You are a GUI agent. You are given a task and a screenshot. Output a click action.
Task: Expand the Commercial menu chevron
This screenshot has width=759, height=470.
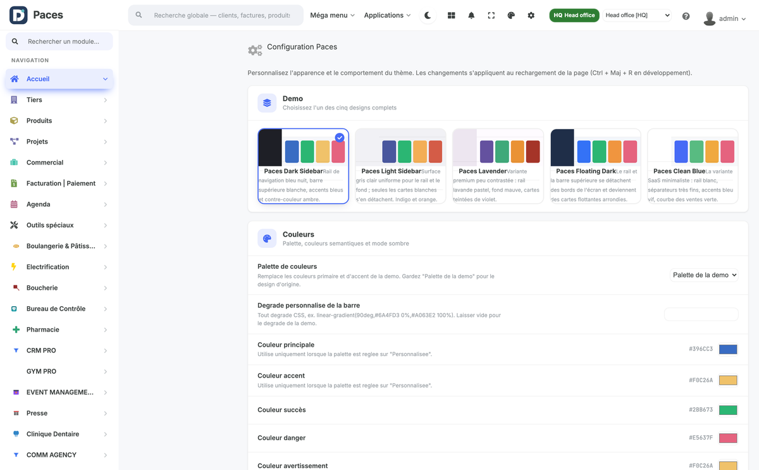coord(105,163)
